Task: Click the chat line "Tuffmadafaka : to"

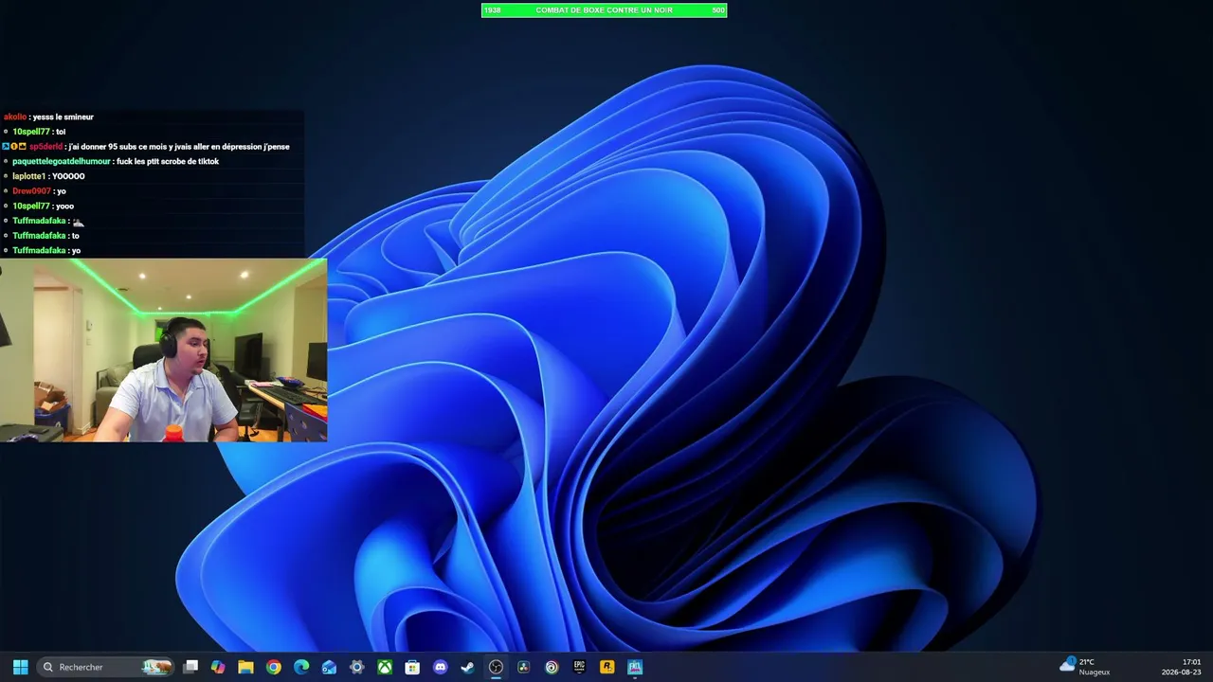Action: pos(45,236)
